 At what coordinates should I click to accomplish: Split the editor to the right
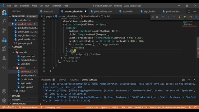[189, 11]
